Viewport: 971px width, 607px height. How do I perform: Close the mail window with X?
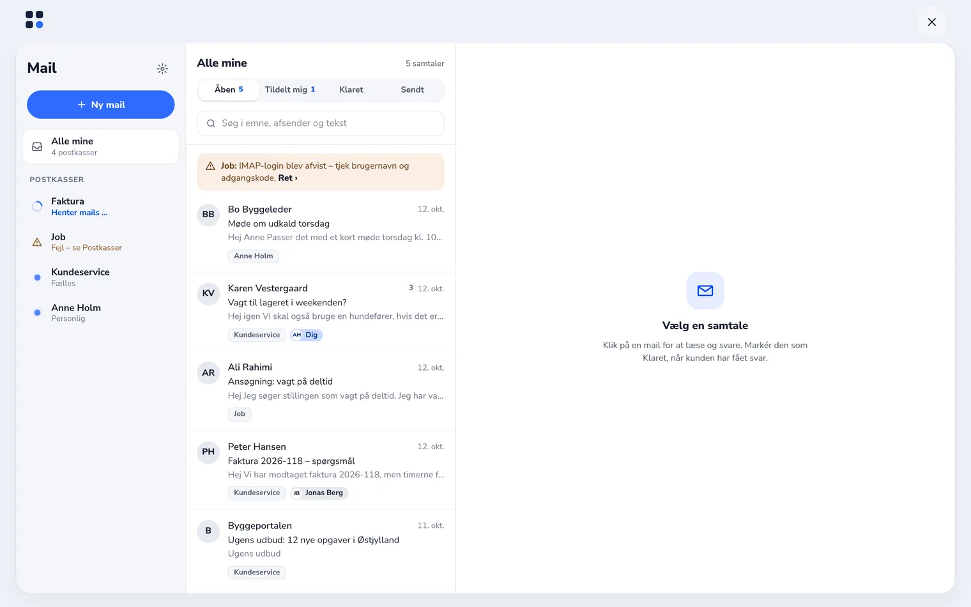pyautogui.click(x=932, y=22)
